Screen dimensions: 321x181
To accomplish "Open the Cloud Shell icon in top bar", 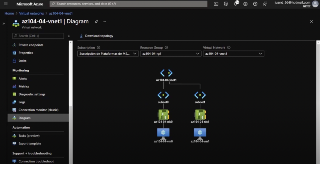I will click(x=216, y=4).
